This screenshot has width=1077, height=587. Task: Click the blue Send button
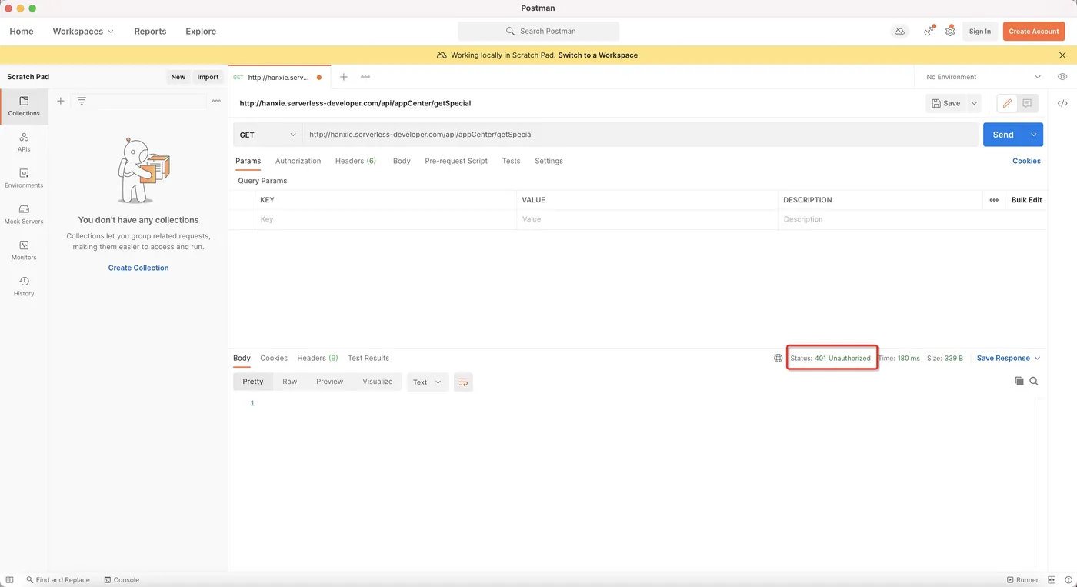click(x=1003, y=135)
